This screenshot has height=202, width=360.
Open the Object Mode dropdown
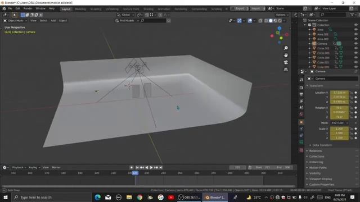pyautogui.click(x=15, y=21)
